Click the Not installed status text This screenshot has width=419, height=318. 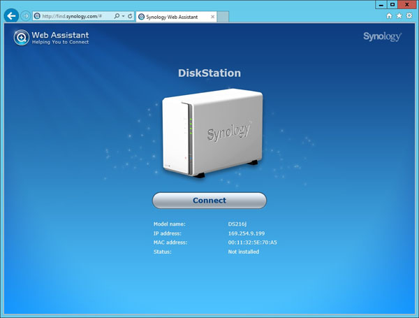tap(244, 252)
